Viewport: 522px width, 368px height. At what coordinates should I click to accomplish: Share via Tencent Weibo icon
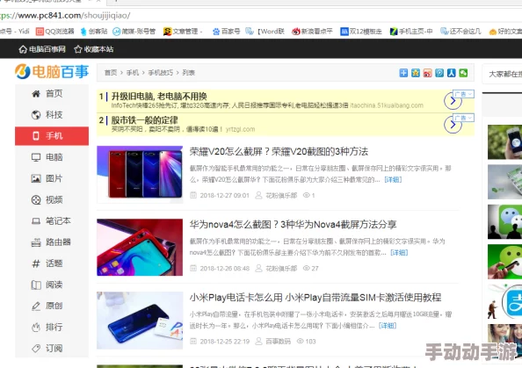tap(439, 73)
